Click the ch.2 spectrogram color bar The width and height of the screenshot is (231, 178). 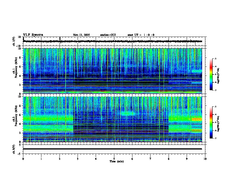211,122
